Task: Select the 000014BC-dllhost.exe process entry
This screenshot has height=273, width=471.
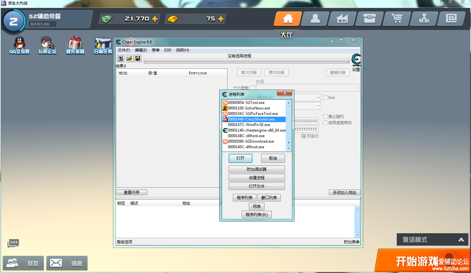Action: coord(254,136)
